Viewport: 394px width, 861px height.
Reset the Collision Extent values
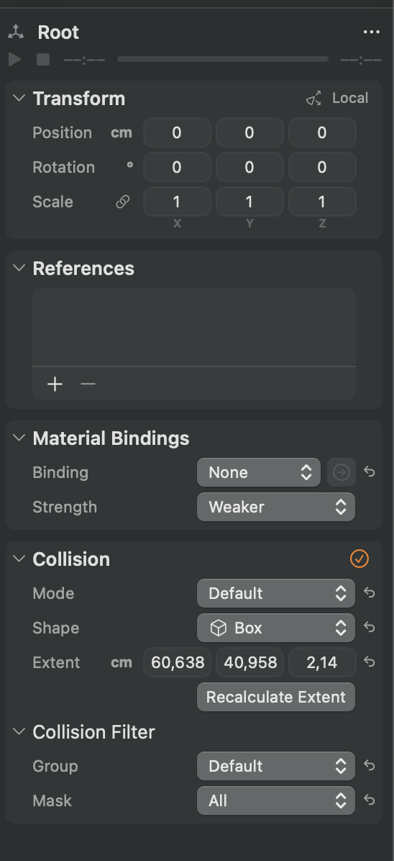(370, 662)
